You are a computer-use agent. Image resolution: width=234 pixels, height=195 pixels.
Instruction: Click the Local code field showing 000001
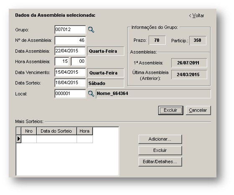click(x=70, y=94)
